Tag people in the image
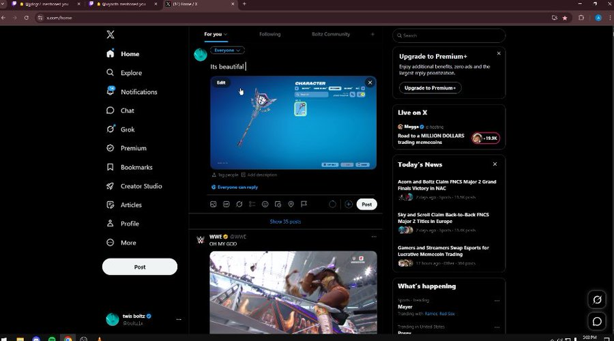The width and height of the screenshot is (614, 341). (225, 175)
